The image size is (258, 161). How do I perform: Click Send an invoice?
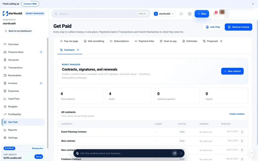point(238,27)
